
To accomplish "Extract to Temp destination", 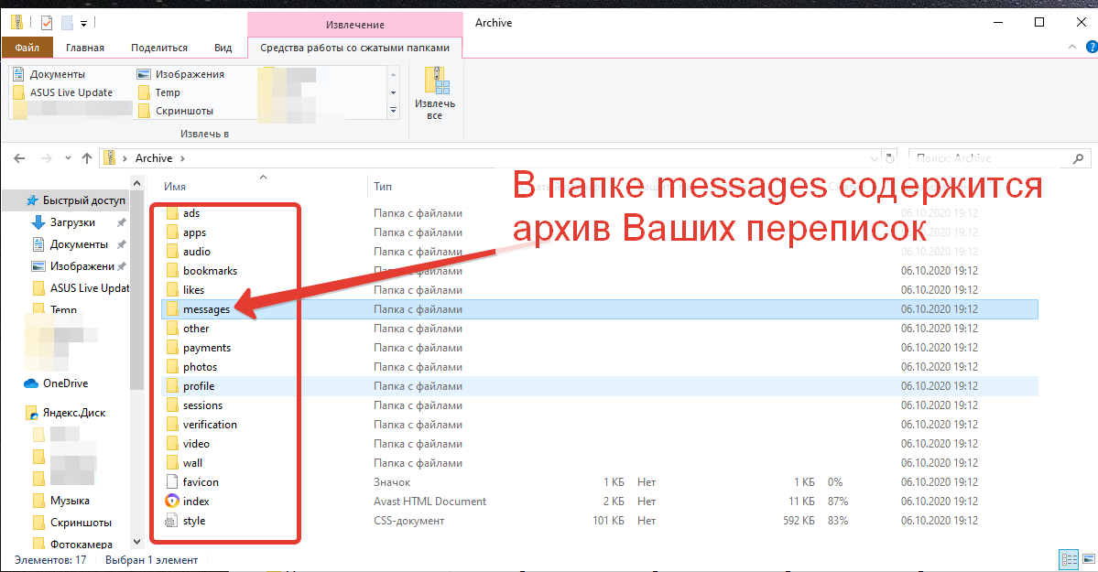I will pos(159,92).
